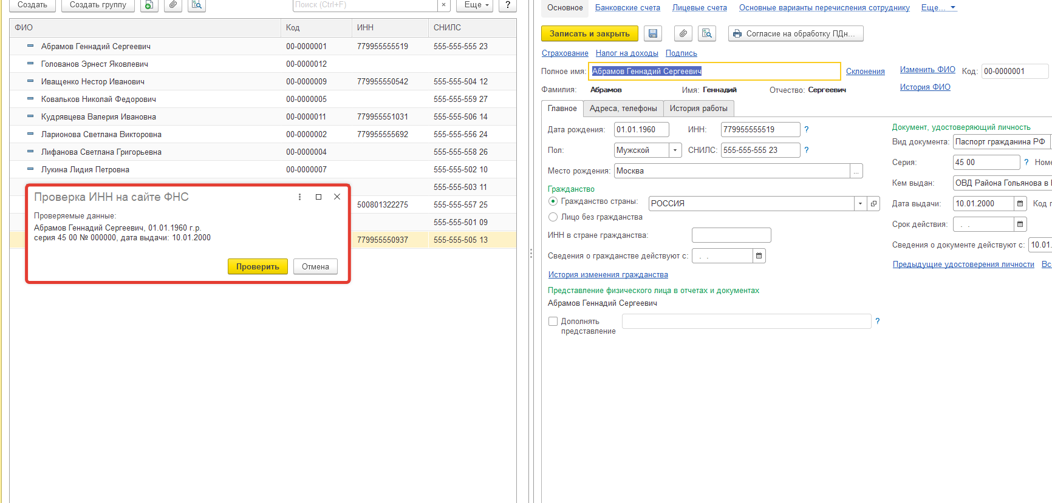1052x503 pixels.
Task: Click the save diskette icon in employee card
Action: (x=653, y=33)
